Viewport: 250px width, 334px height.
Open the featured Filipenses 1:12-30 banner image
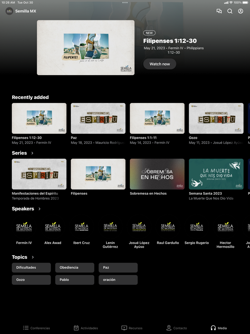[x=86, y=48]
